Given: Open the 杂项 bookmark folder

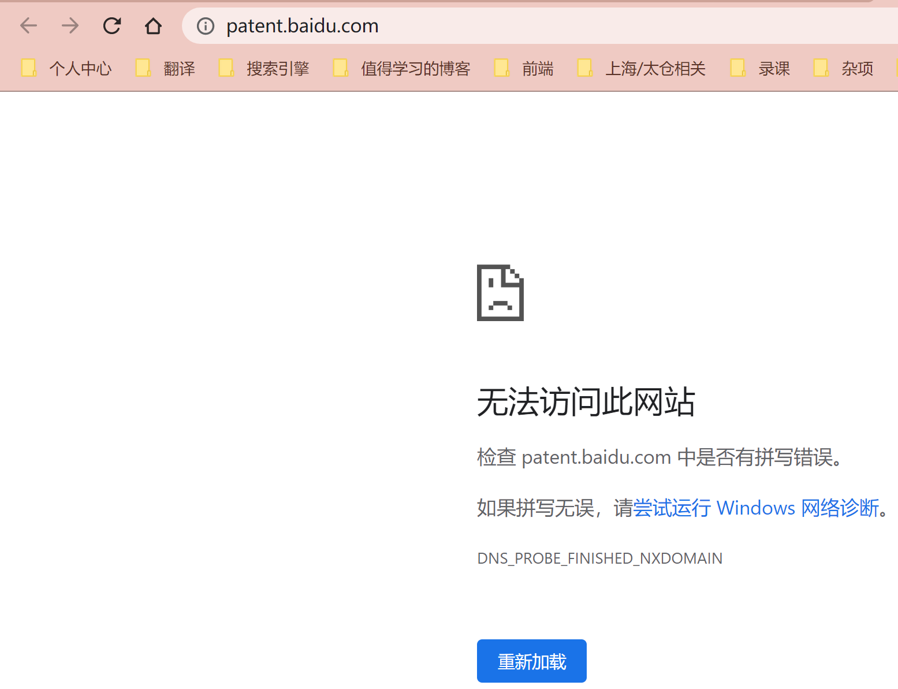Looking at the screenshot, I should 844,69.
